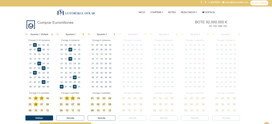
Task: Click the Sencilla button under Apuesta 3
Action: (x=101, y=118)
